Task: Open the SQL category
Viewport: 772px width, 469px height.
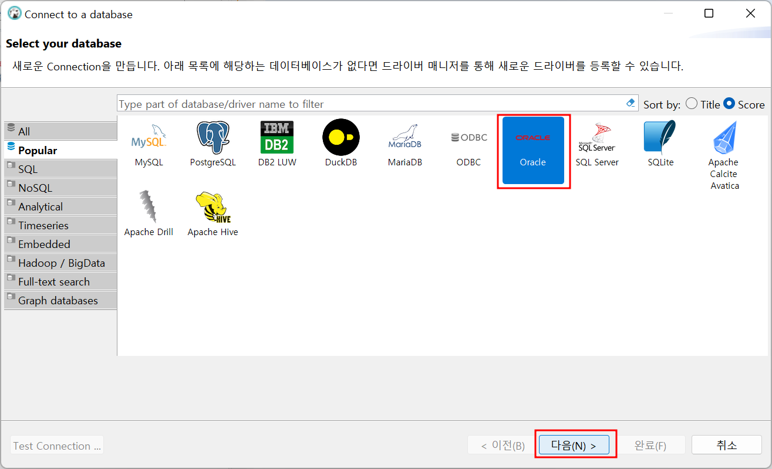Action: [60, 169]
